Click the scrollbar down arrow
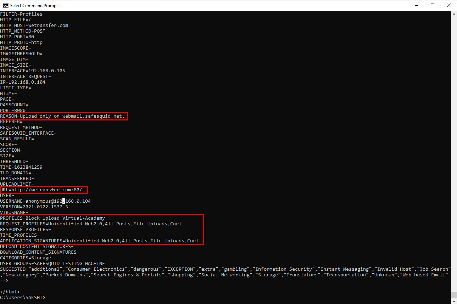The width and height of the screenshot is (457, 304). click(454, 300)
